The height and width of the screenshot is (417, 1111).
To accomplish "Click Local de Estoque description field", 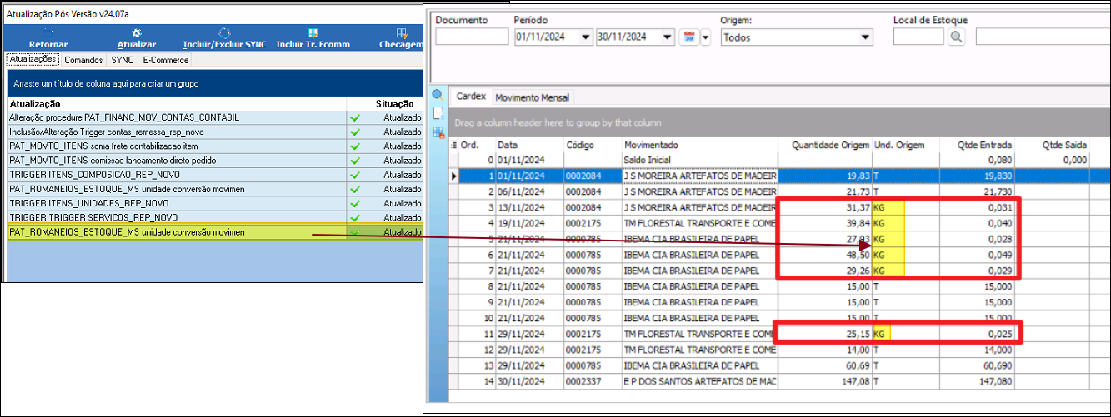I will (x=1043, y=37).
